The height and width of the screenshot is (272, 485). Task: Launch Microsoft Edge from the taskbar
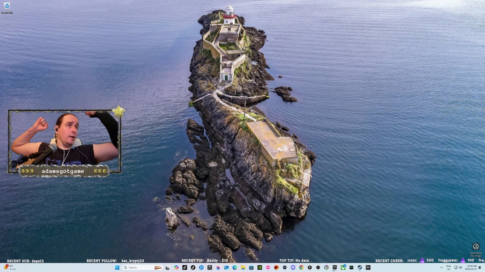[x=235, y=267]
